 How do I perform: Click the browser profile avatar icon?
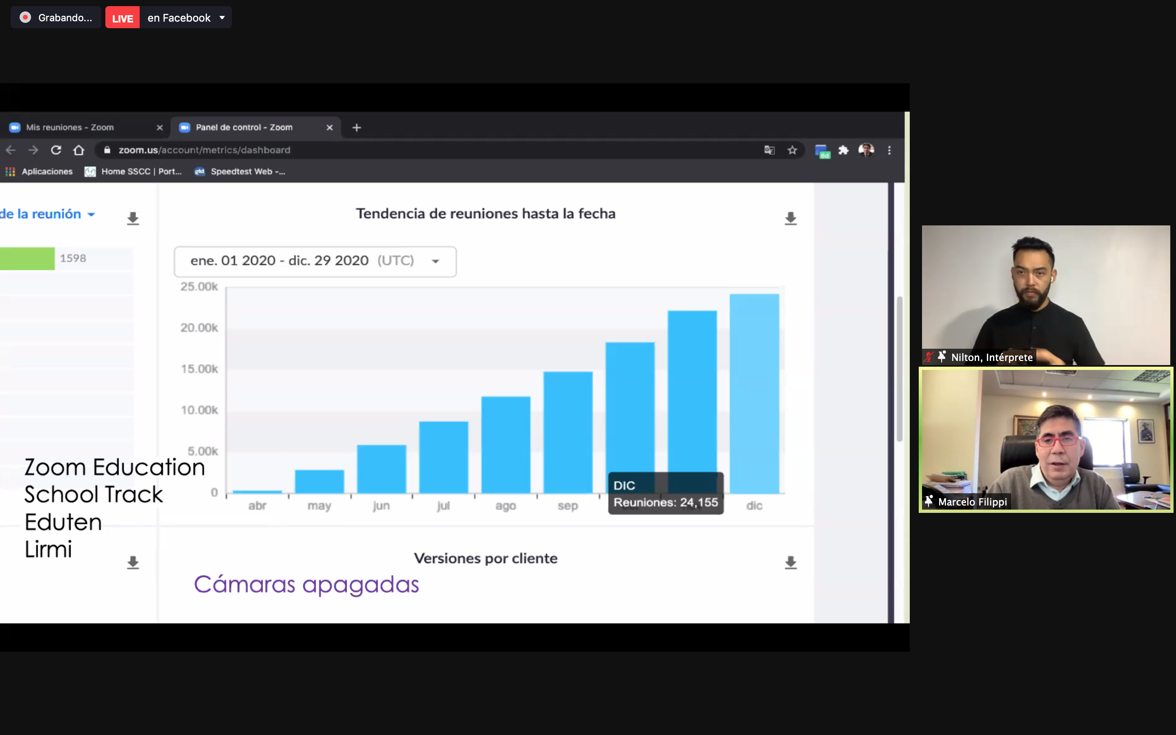866,150
